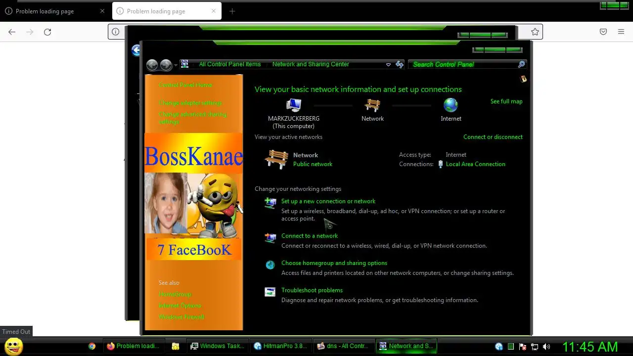This screenshot has width=633, height=356.
Task: Close the second Firefox tab
Action: coord(214,11)
